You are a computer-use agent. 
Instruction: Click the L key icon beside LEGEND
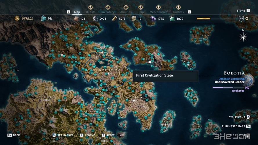coord(82,135)
